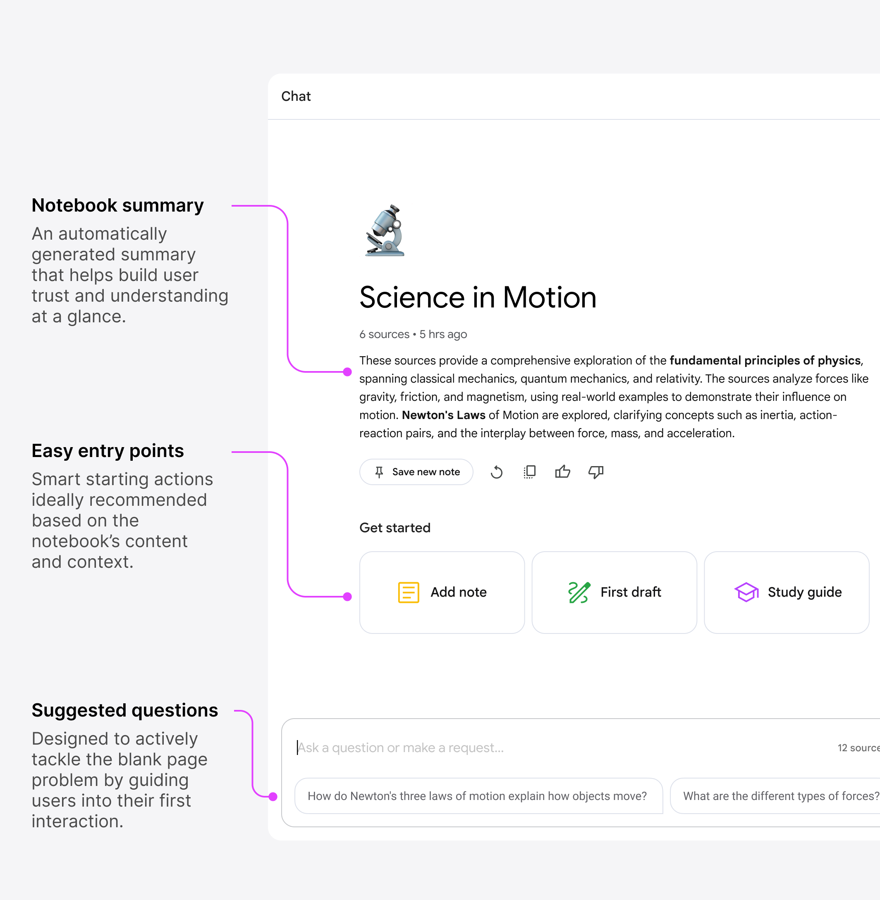Screen dimensions: 880x900
Task: Click the Science in Motion title
Action: tap(478, 297)
